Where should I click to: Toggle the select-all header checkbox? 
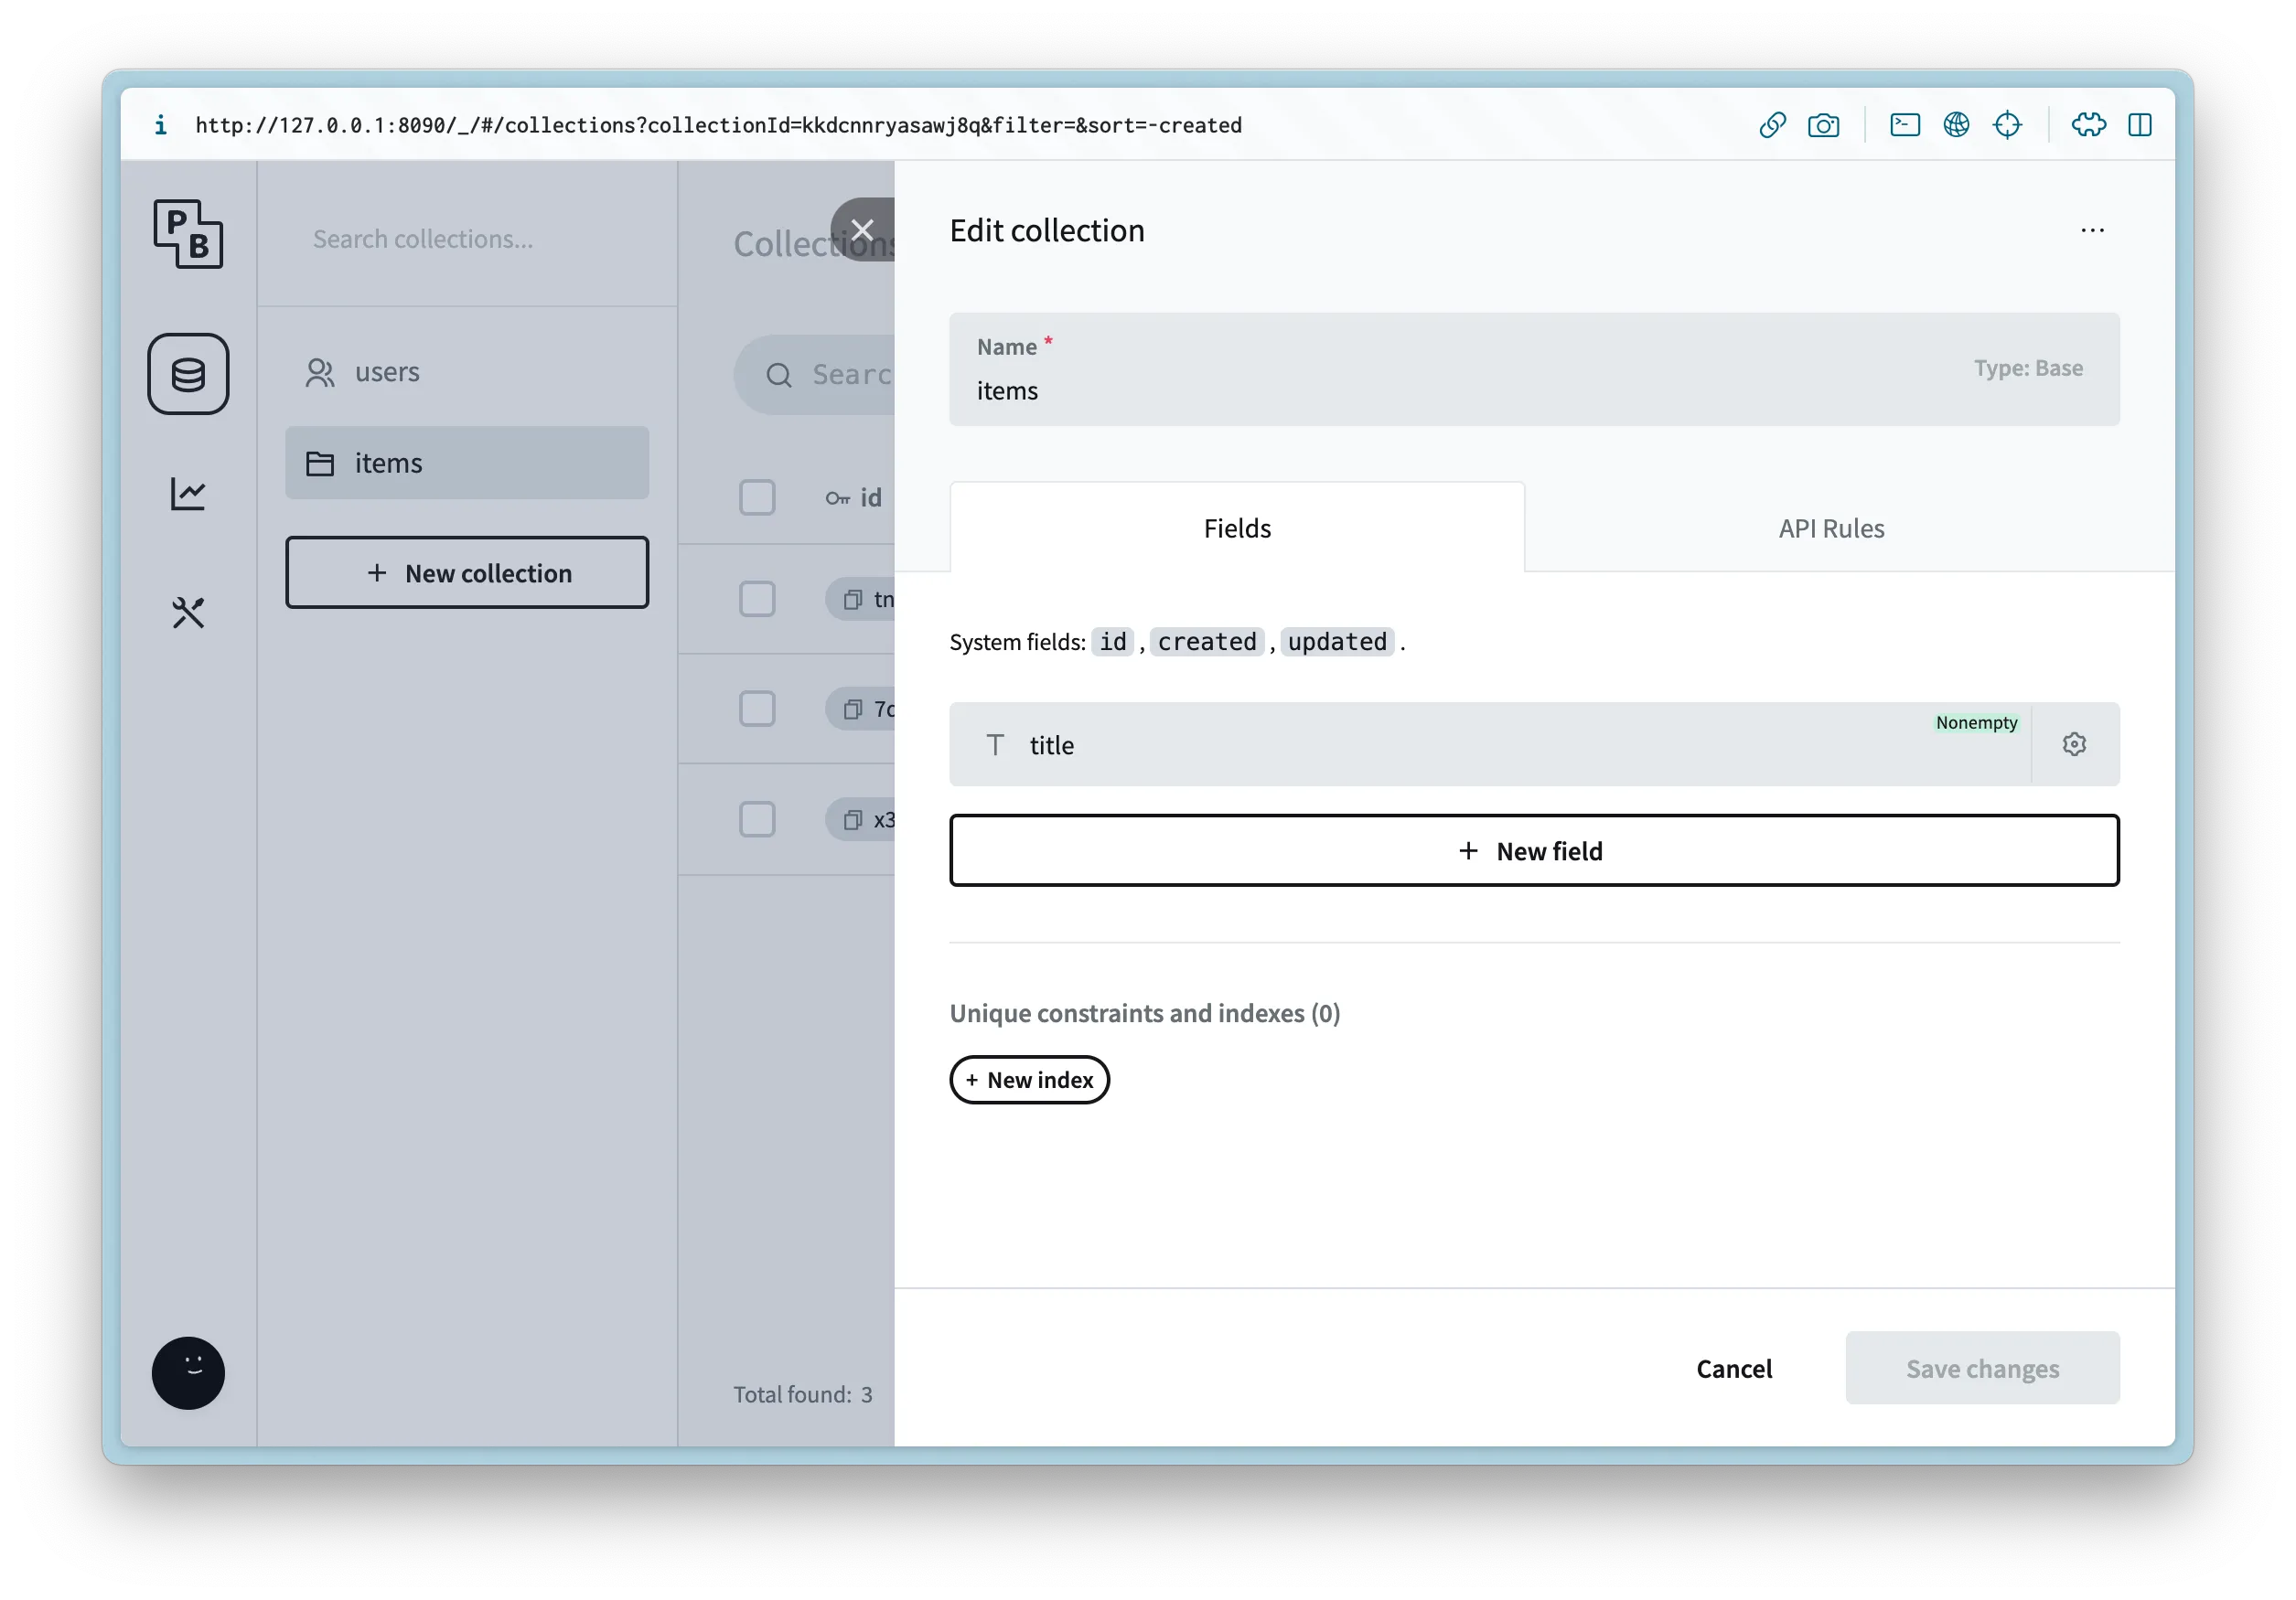point(757,497)
